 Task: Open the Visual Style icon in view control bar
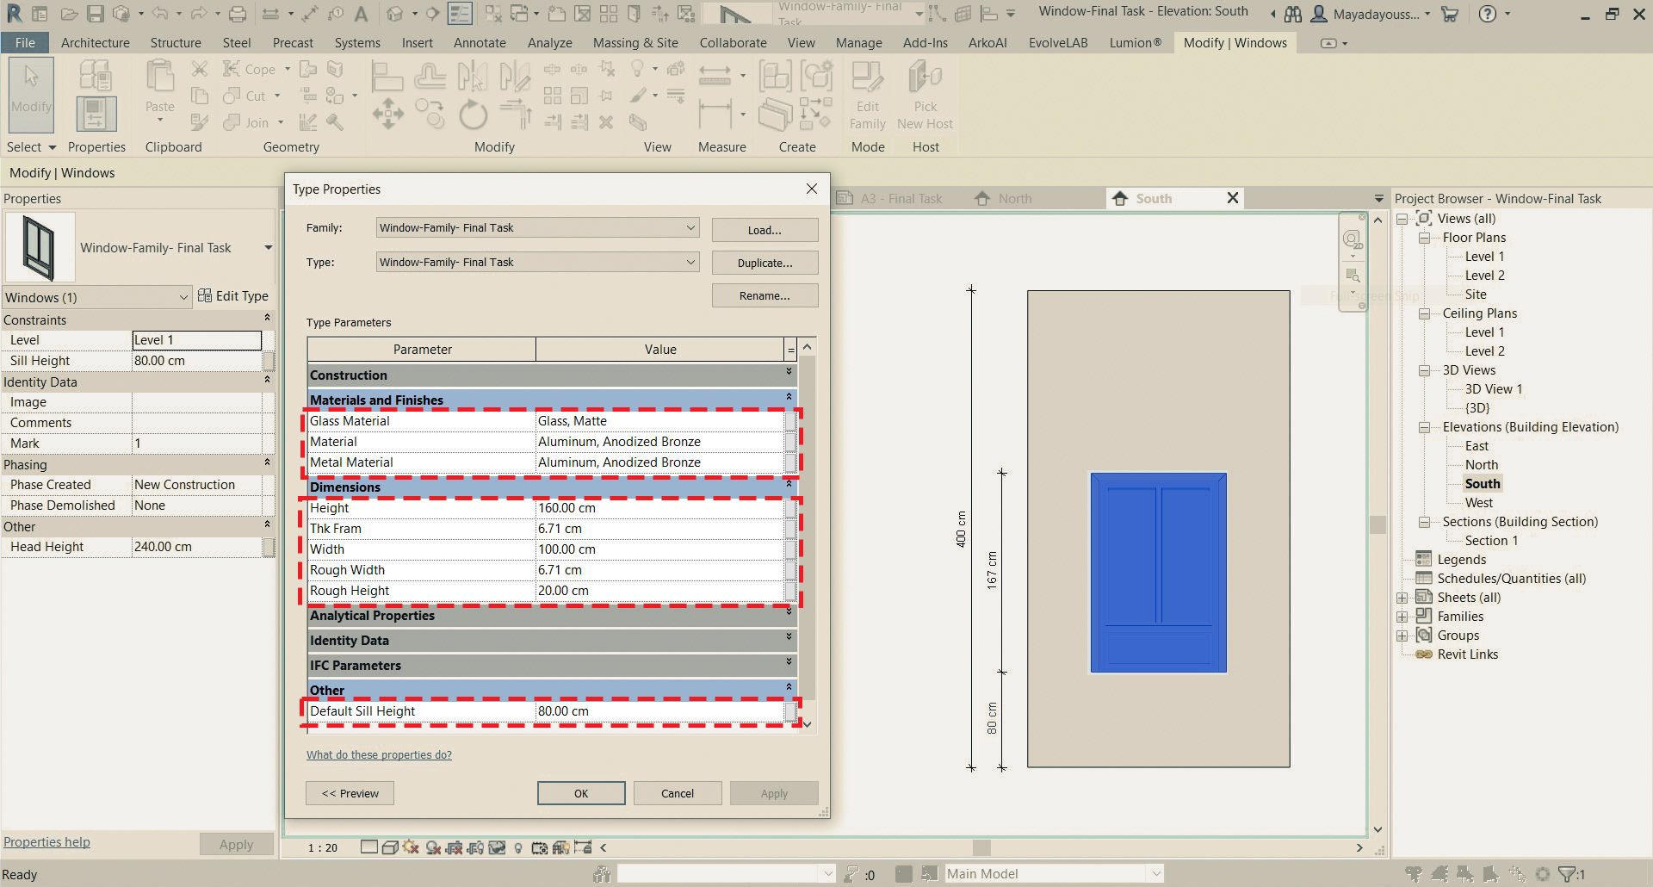390,847
